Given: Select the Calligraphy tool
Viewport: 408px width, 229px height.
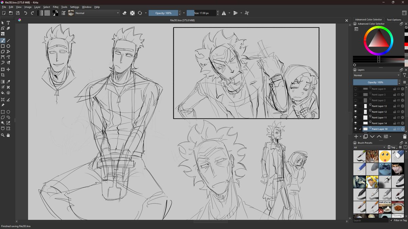Looking at the screenshot, I should [x=8, y=28].
